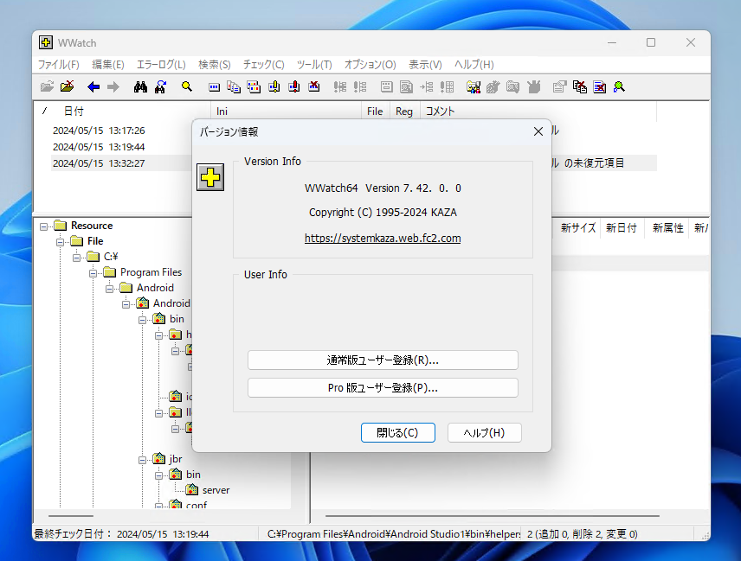741x561 pixels.
Task: Click the find-next binoculars icon with arrow
Action: tap(160, 86)
